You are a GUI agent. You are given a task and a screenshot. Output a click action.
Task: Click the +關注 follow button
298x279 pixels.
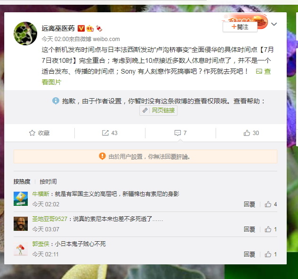(240, 27)
